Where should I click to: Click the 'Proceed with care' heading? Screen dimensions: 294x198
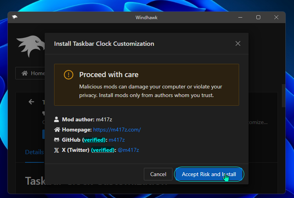pos(109,75)
